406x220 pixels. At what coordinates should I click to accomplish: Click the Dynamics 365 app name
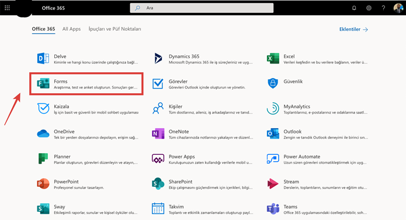(x=184, y=56)
